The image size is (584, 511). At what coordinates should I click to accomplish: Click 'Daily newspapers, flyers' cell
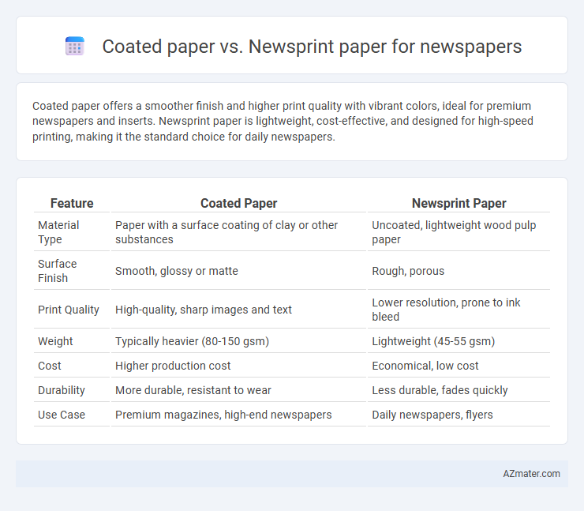tap(459, 415)
